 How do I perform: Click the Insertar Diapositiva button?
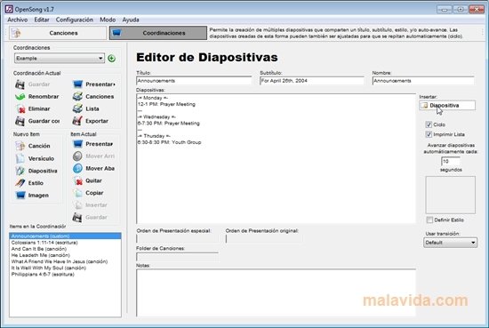(x=447, y=106)
